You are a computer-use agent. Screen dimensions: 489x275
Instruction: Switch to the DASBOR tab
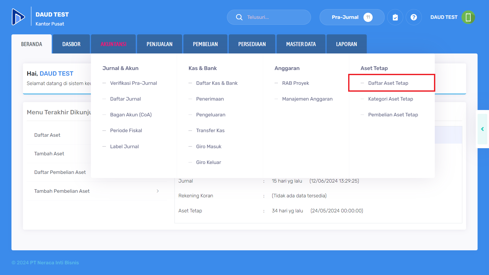coord(71,44)
